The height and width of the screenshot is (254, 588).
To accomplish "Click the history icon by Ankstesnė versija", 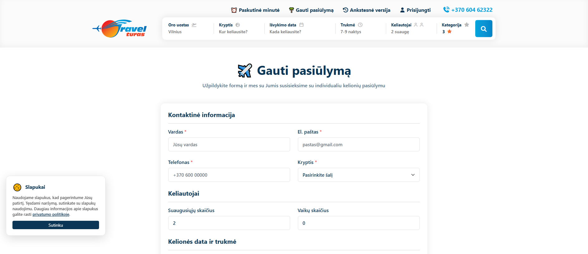I will point(345,10).
